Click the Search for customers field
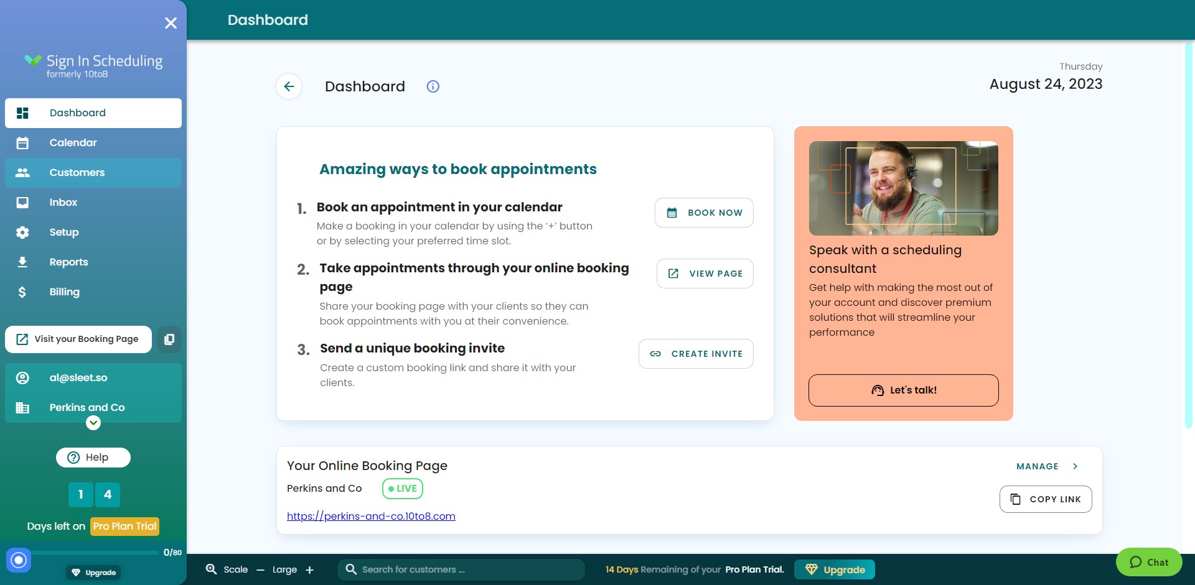The image size is (1195, 585). coord(461,569)
